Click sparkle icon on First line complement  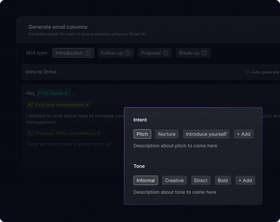(30, 105)
